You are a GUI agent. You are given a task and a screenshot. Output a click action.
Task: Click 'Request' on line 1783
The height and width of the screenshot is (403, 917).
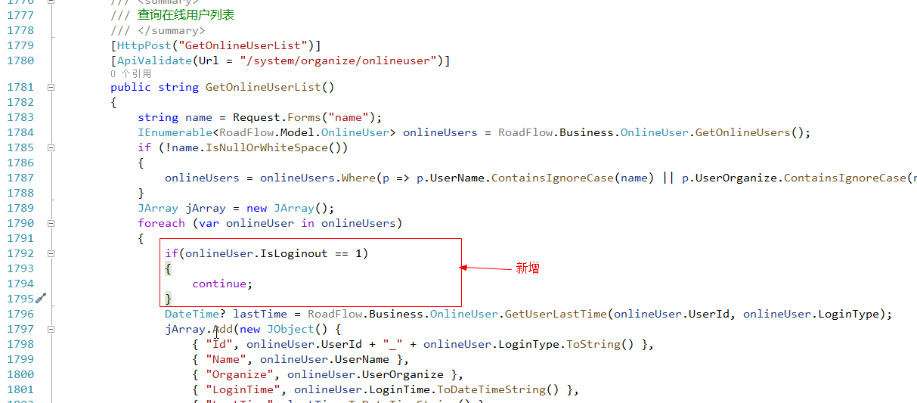(256, 117)
